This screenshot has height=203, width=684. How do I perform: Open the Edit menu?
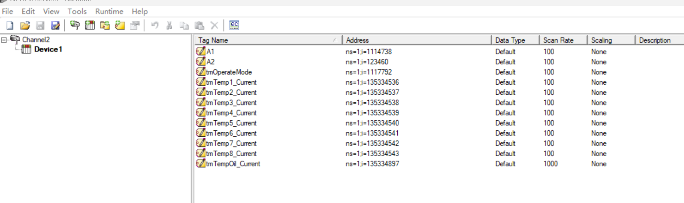28,11
